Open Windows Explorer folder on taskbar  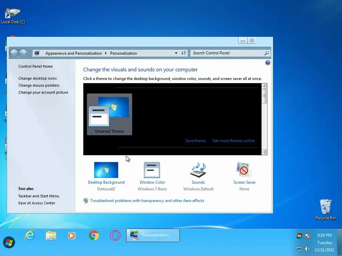point(51,236)
